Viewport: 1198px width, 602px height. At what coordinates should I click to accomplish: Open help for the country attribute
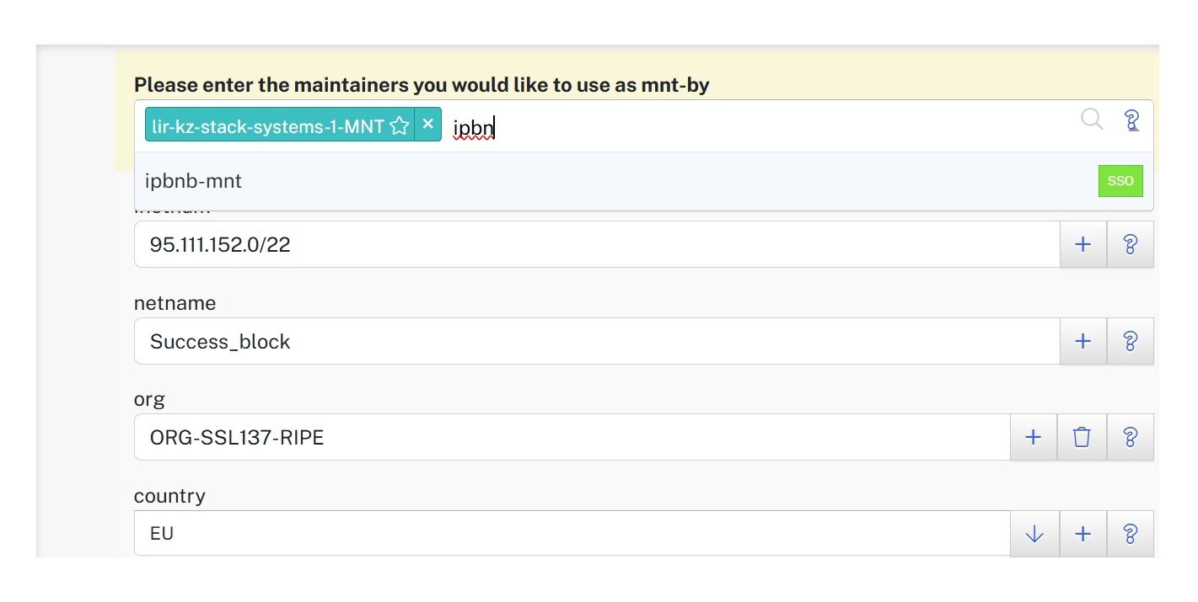point(1130,533)
